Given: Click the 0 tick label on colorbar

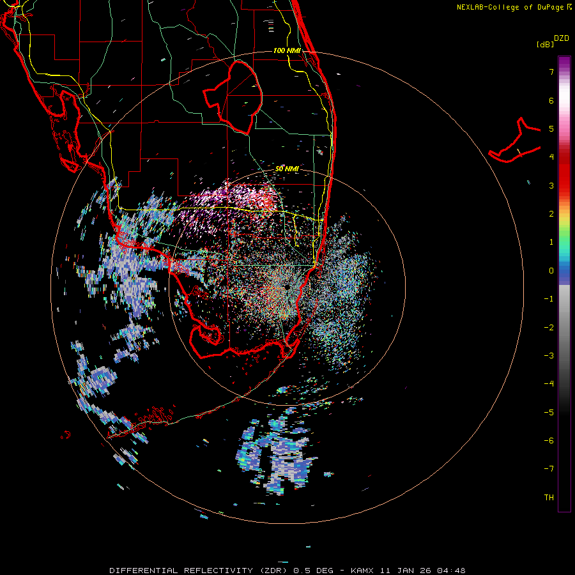Looking at the screenshot, I should (551, 271).
